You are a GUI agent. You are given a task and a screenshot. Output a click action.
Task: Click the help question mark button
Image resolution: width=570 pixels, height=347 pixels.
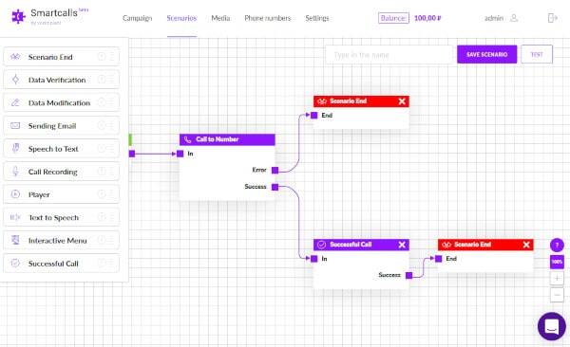pyautogui.click(x=557, y=245)
